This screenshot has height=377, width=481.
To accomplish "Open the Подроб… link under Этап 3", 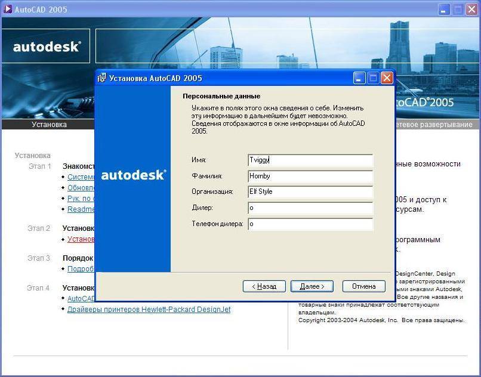I will click(x=81, y=268).
